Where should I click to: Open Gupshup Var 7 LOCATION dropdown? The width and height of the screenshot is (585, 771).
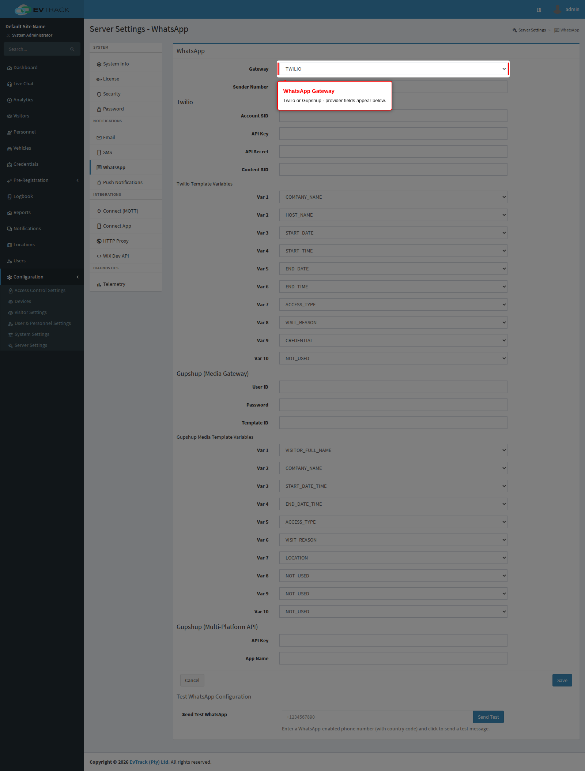point(393,558)
